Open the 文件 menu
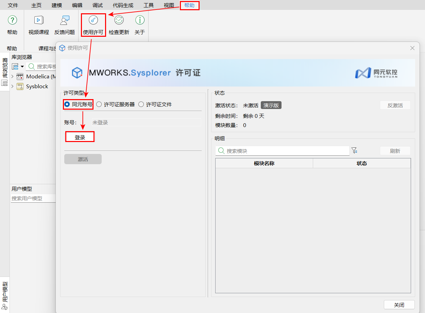The image size is (425, 313). [x=13, y=5]
